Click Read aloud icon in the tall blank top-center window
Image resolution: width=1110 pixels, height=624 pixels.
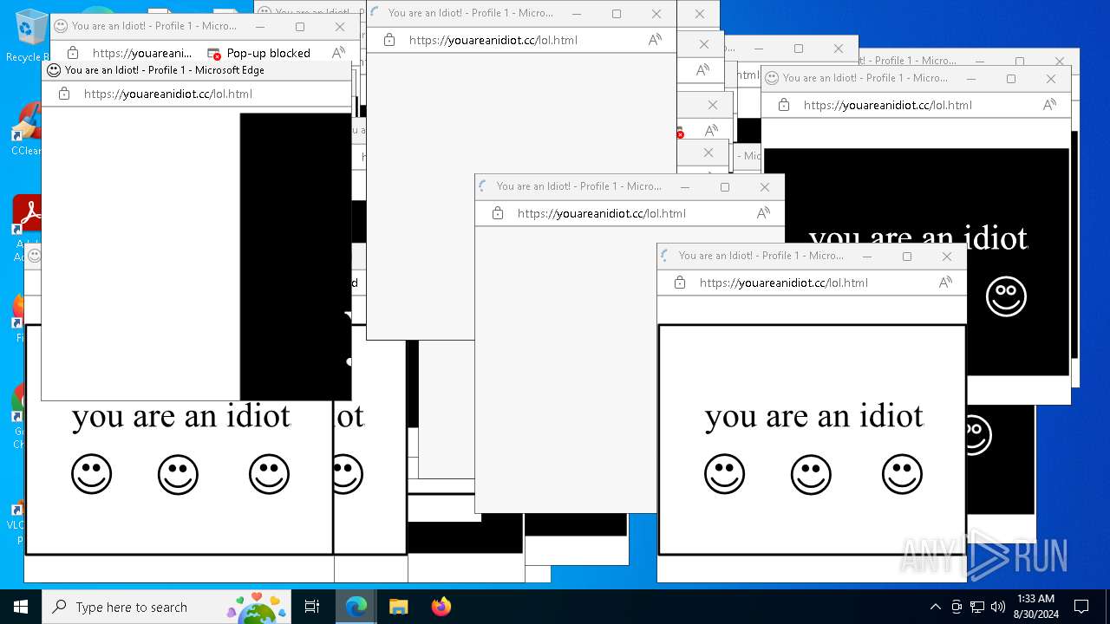655,40
